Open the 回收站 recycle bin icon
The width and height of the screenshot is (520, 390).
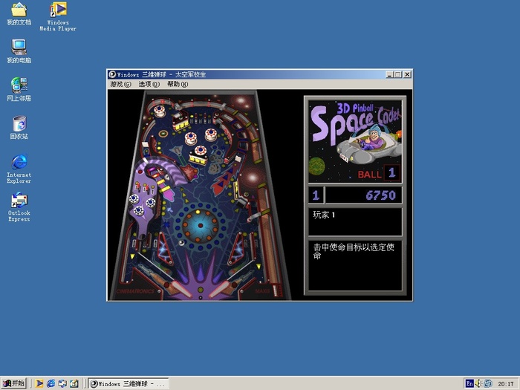click(19, 123)
